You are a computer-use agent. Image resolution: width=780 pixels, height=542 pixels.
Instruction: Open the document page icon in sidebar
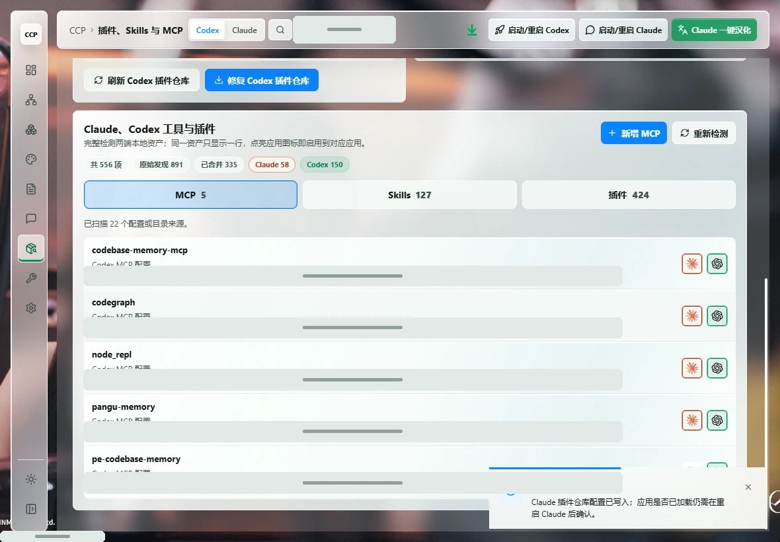pyautogui.click(x=31, y=189)
